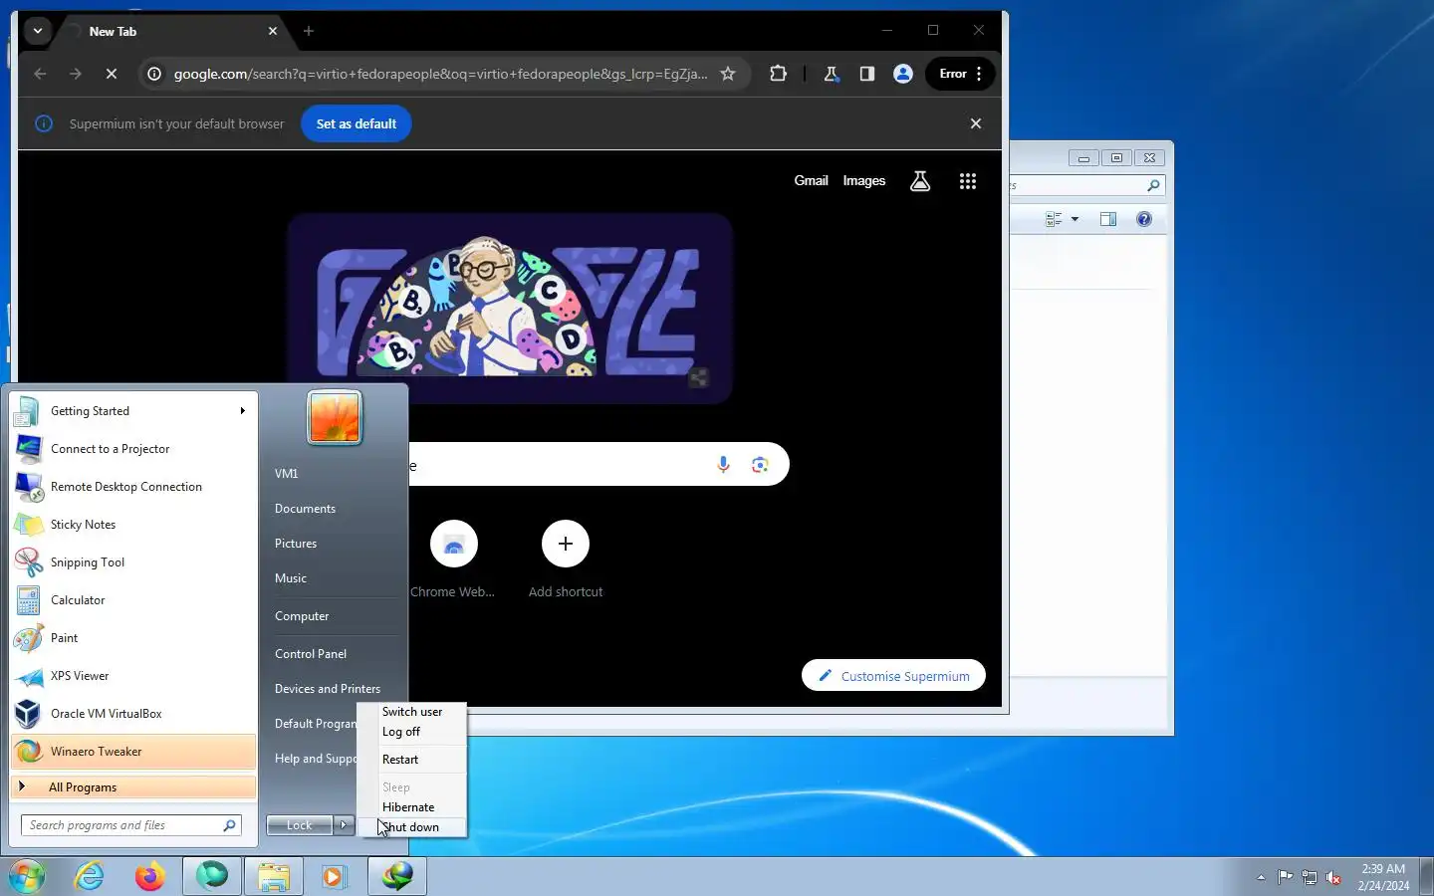Image resolution: width=1434 pixels, height=896 pixels.
Task: Click Search programs and files box
Action: click(130, 825)
